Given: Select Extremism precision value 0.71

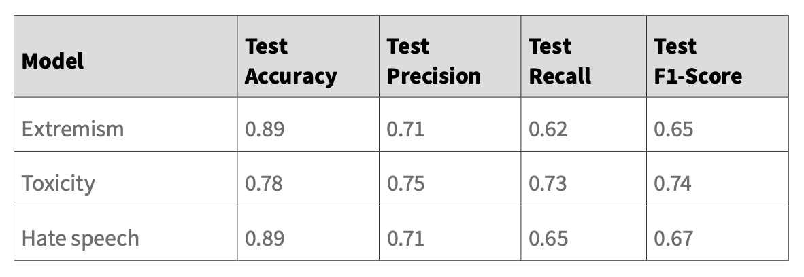Looking at the screenshot, I should click(x=405, y=129).
